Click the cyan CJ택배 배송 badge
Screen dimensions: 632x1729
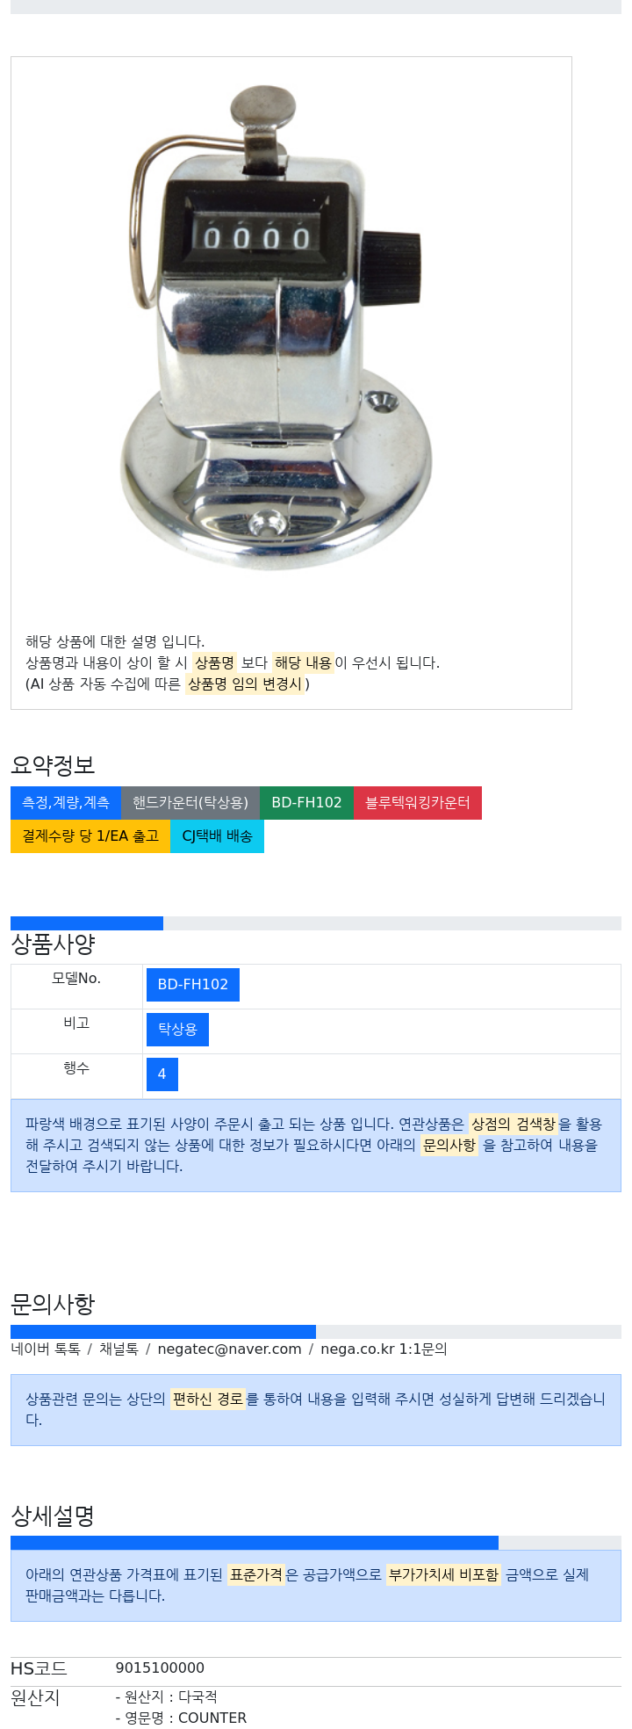pos(217,836)
